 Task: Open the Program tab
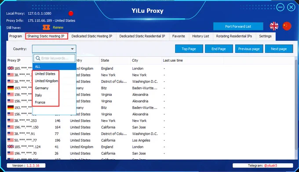tap(16, 36)
